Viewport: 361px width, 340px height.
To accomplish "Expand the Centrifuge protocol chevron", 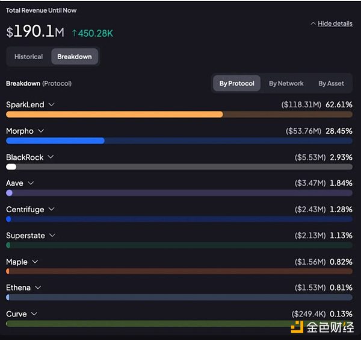I will (52, 209).
